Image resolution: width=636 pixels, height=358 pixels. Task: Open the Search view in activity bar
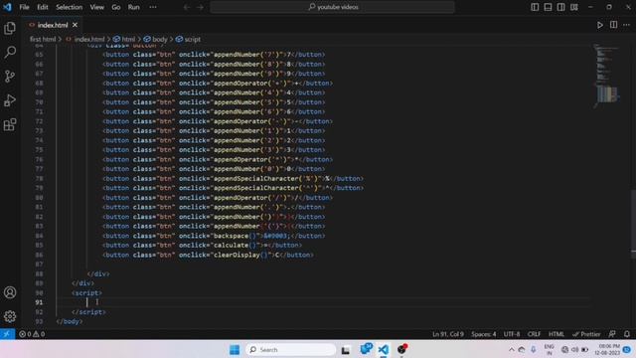(x=10, y=52)
